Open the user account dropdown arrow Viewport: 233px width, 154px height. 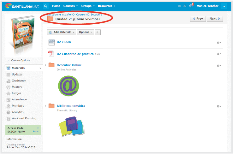point(224,6)
